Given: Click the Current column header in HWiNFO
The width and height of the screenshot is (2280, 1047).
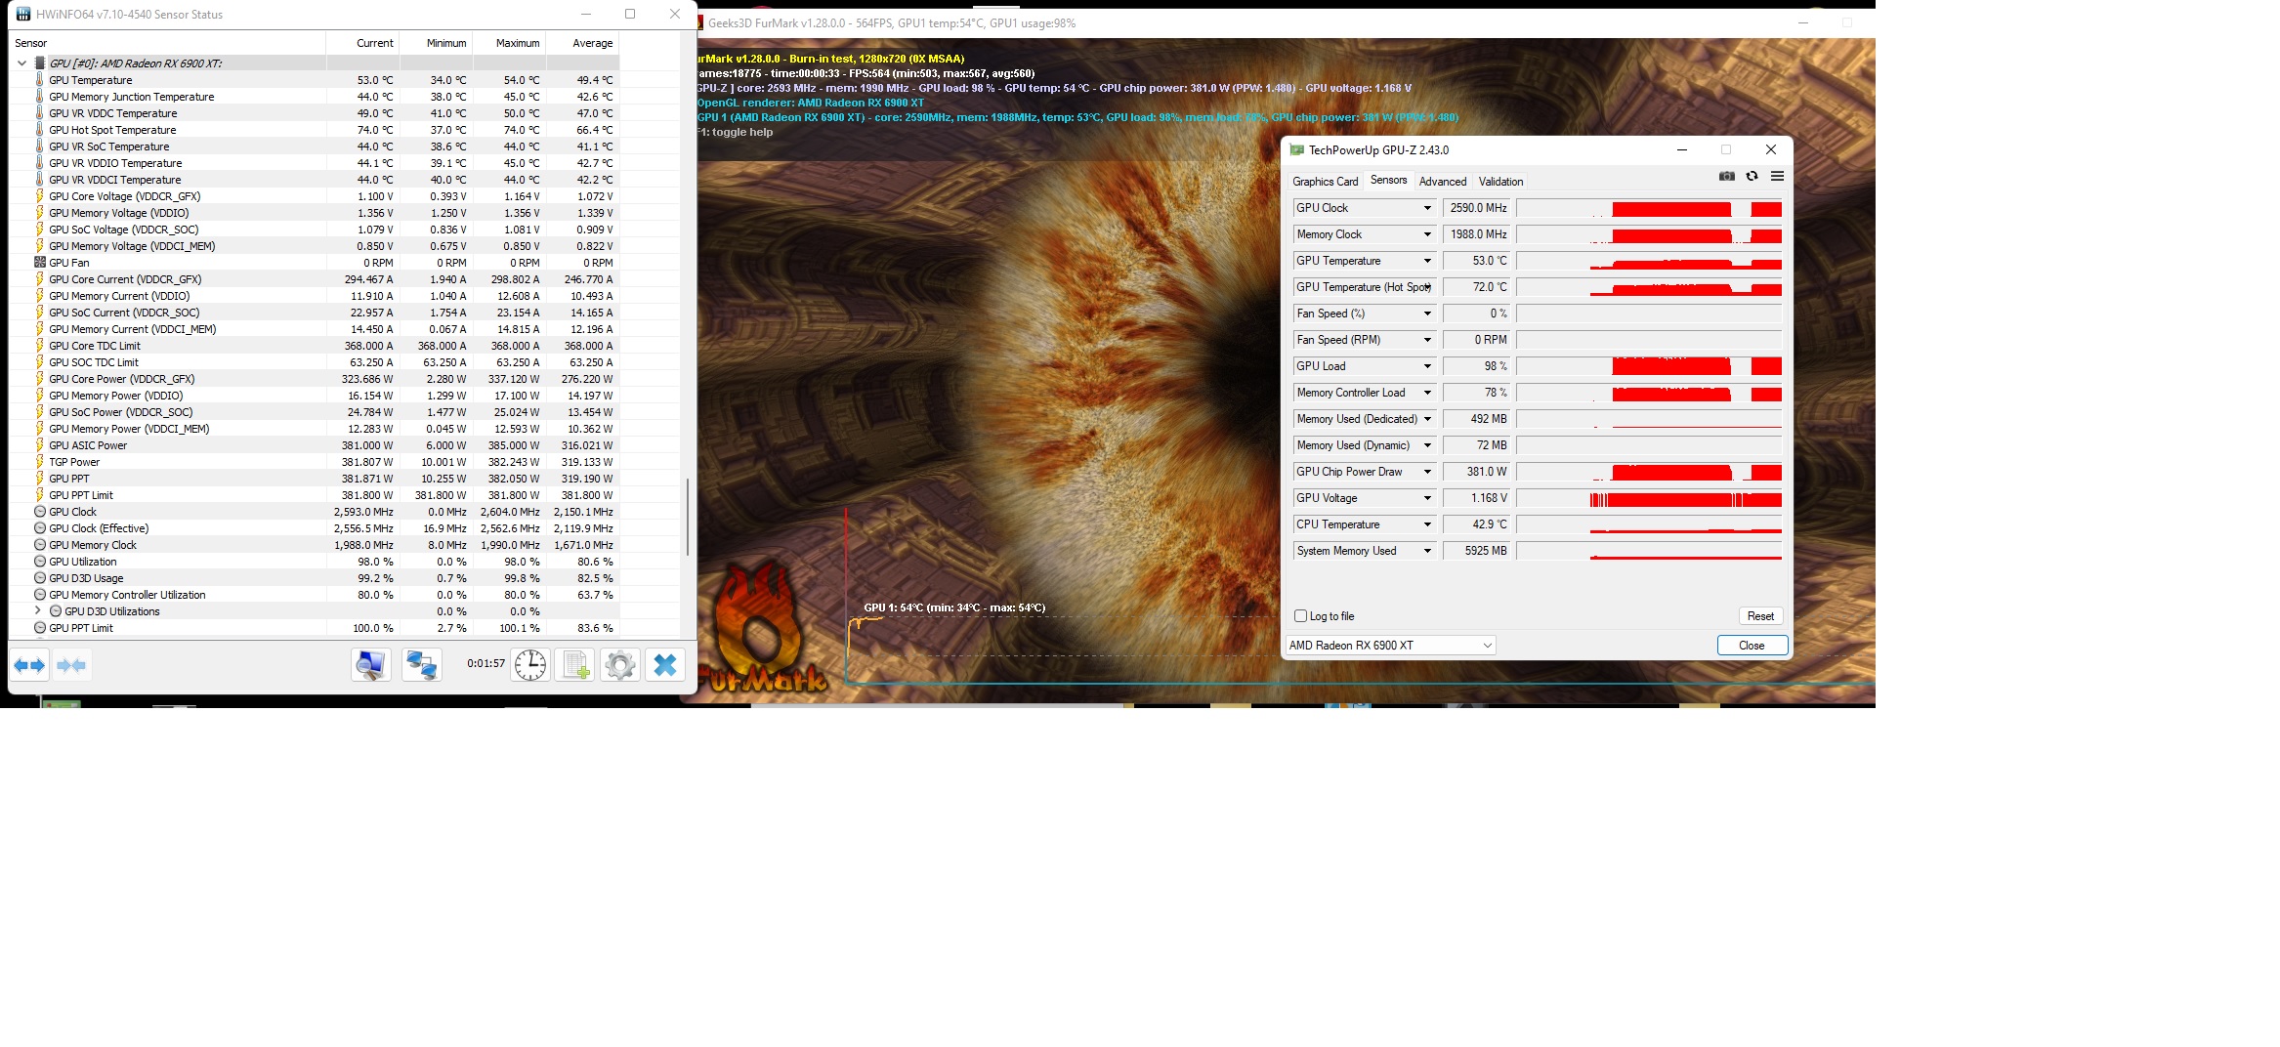Looking at the screenshot, I should 362,43.
